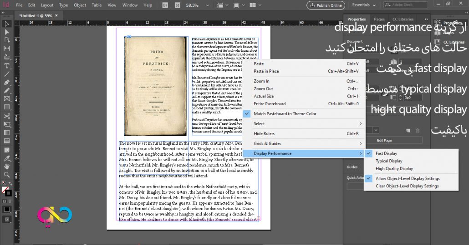Image resolution: width=469 pixels, height=245 pixels.
Task: Open the zoom level dropdown next to 58.5%
Action: 208,5
